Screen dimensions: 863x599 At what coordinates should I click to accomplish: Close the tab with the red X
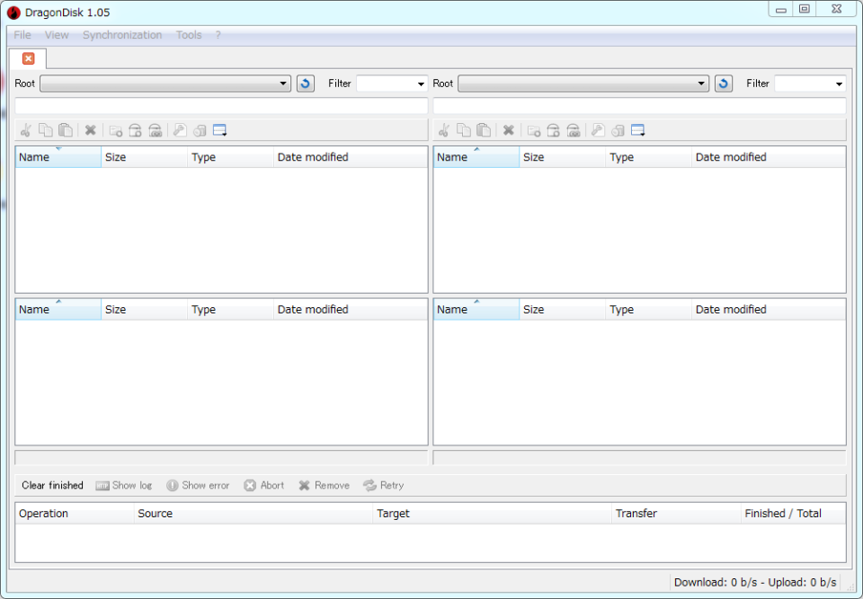point(29,58)
